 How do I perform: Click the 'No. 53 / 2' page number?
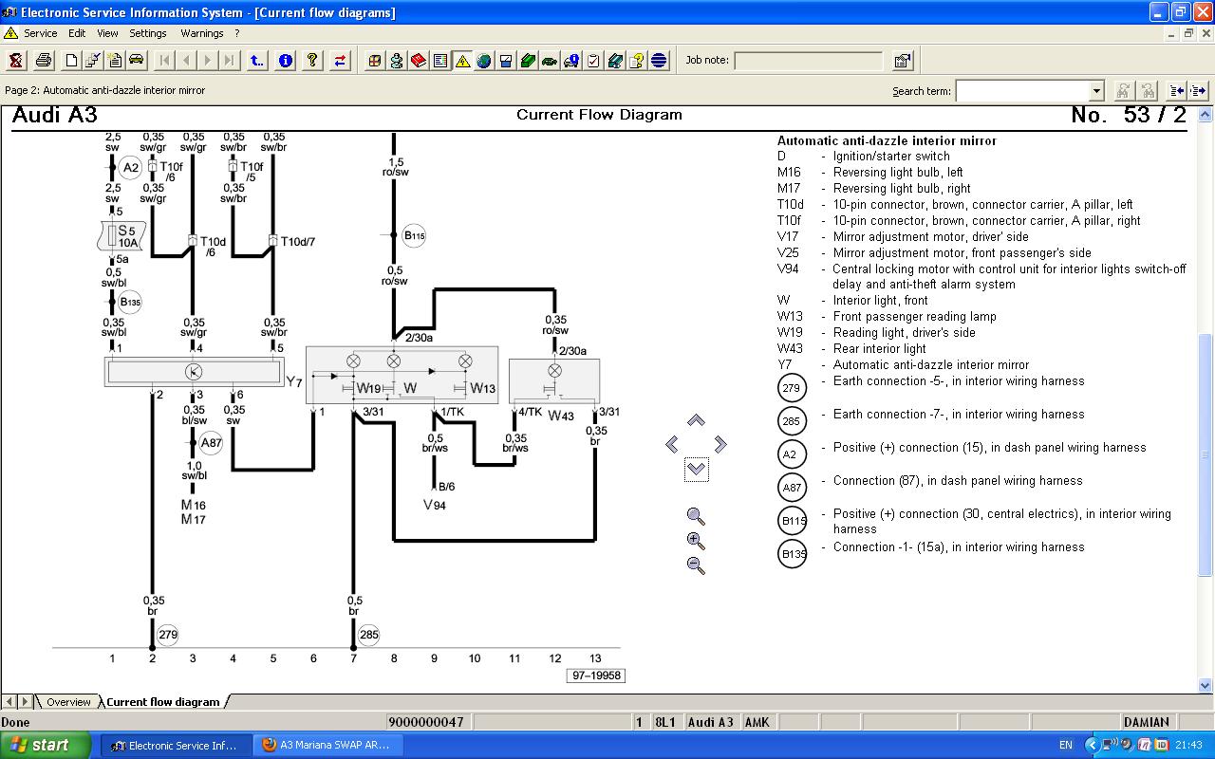point(1129,116)
